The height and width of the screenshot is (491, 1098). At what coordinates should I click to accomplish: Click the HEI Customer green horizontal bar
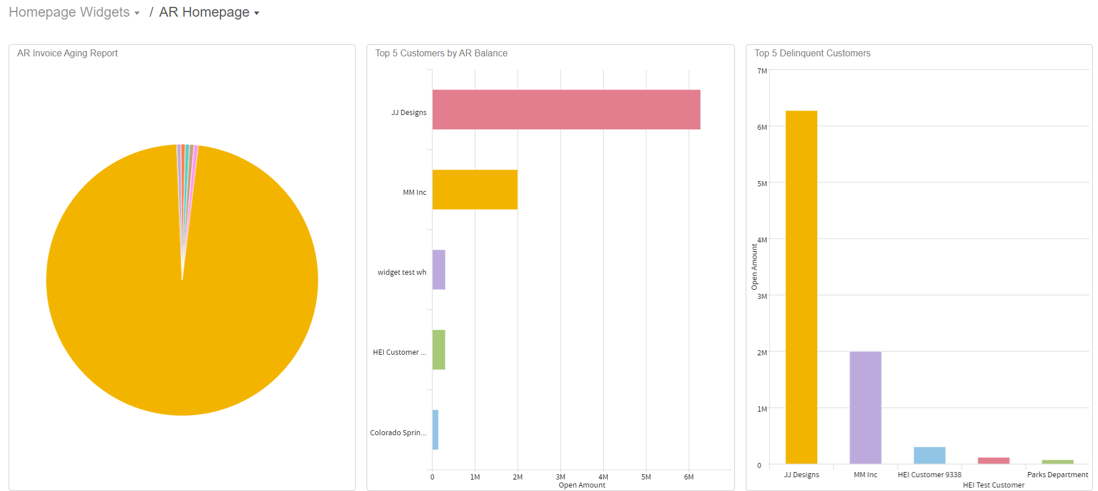pyautogui.click(x=439, y=350)
